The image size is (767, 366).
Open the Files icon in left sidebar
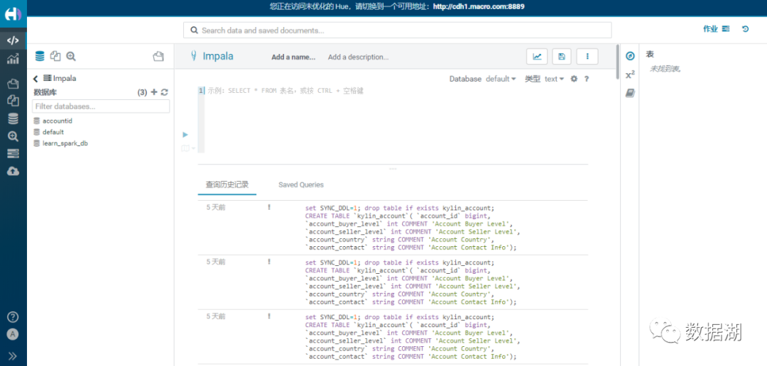point(13,101)
